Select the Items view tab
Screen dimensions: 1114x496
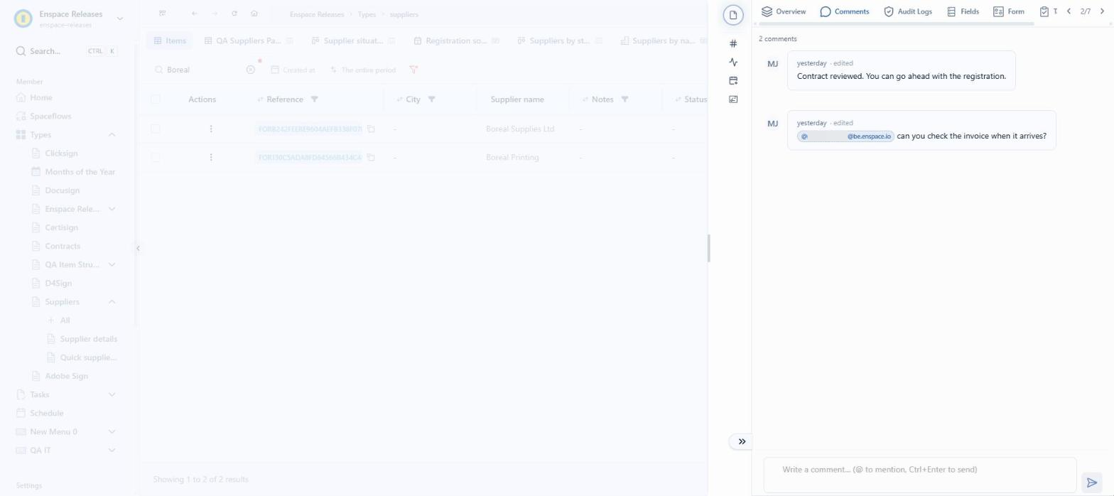pyautogui.click(x=170, y=41)
